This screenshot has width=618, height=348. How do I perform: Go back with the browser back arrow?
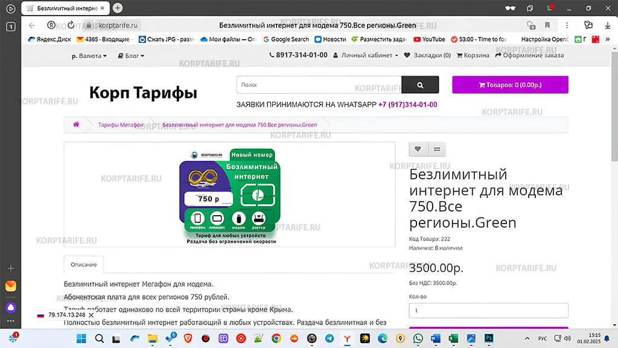click(32, 25)
